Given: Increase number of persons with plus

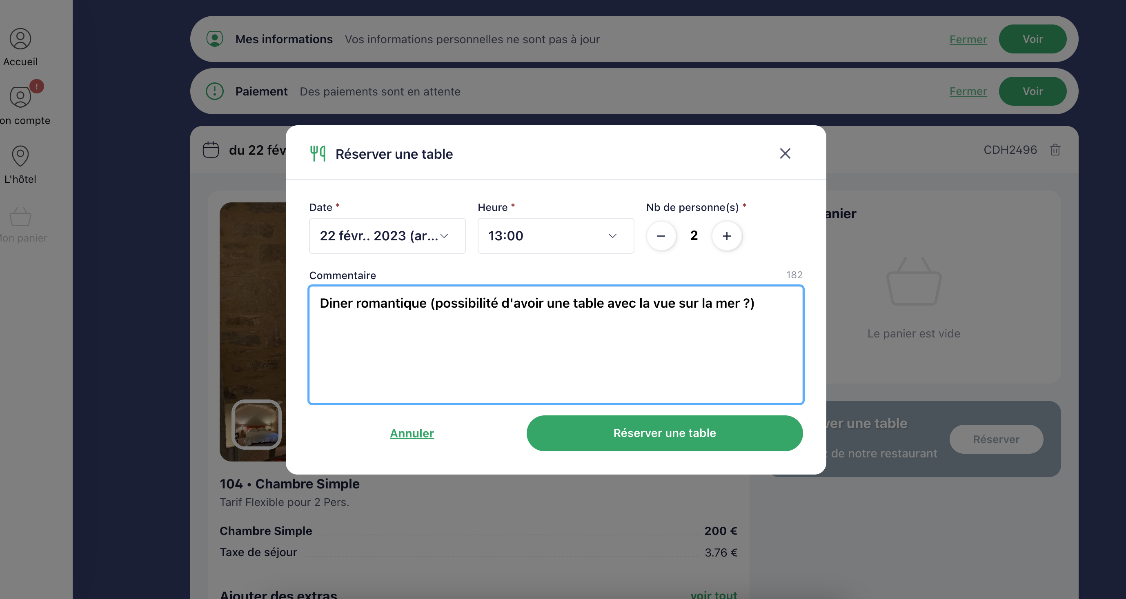Looking at the screenshot, I should (726, 236).
